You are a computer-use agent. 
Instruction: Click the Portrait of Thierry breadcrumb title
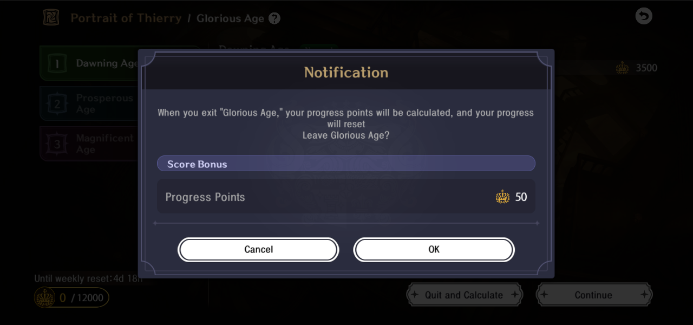click(x=126, y=18)
